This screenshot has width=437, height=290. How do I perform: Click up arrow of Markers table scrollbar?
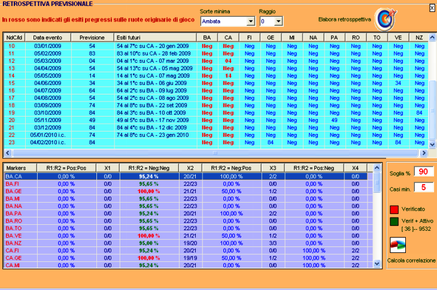tap(377, 168)
